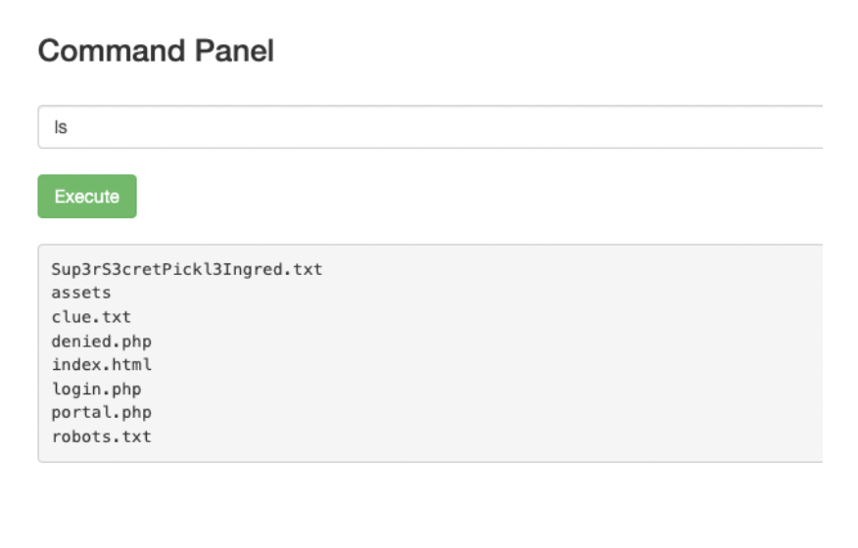Click robots.txt in the output list

[101, 436]
